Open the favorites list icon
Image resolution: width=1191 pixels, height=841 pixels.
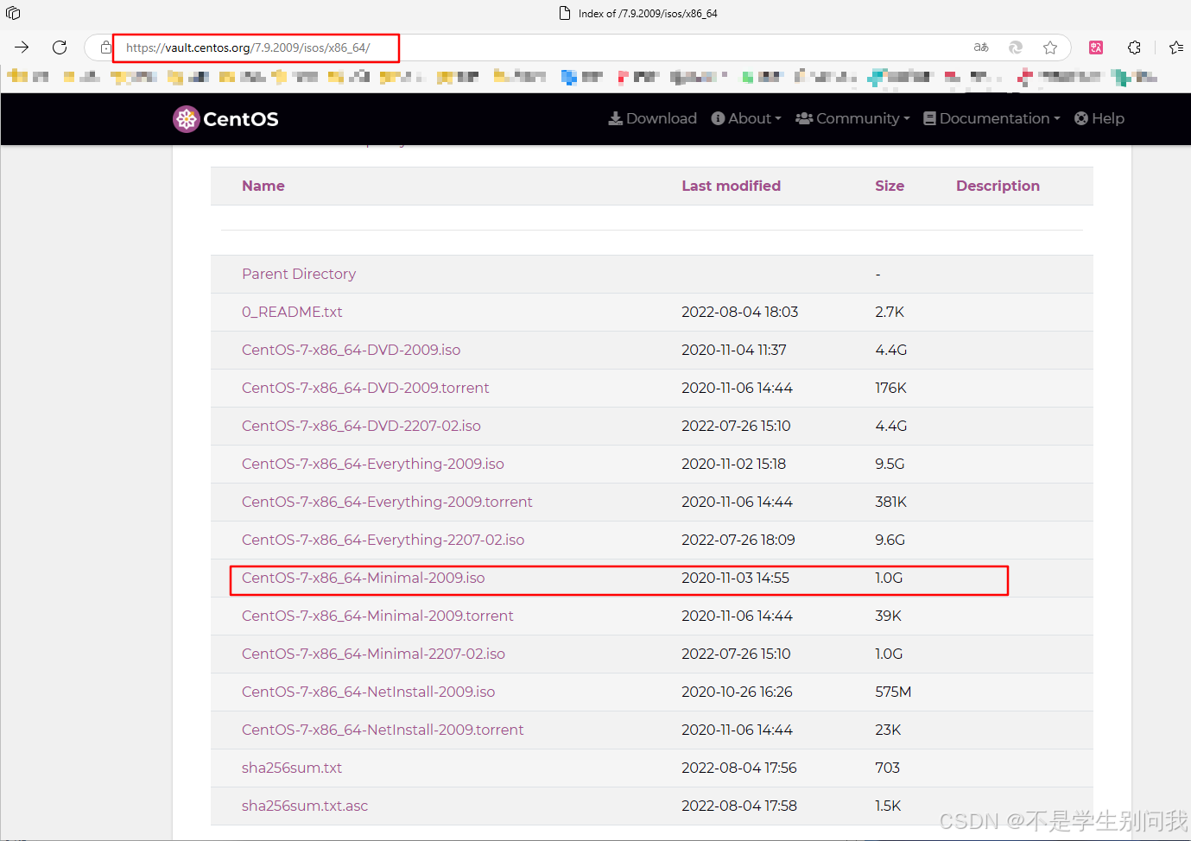tap(1176, 47)
